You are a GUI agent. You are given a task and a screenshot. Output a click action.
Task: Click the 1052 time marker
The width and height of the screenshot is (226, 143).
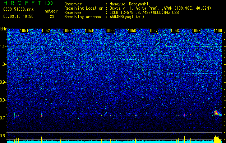pos(46,31)
